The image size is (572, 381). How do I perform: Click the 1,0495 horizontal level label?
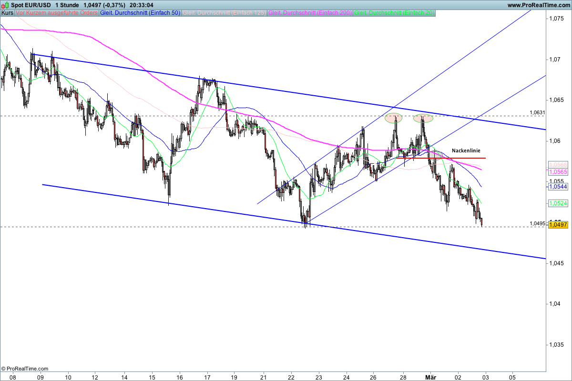point(537,223)
